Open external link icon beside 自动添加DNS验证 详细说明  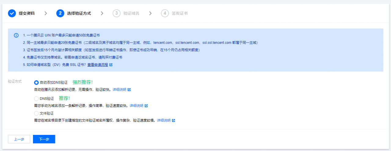click(x=129, y=90)
